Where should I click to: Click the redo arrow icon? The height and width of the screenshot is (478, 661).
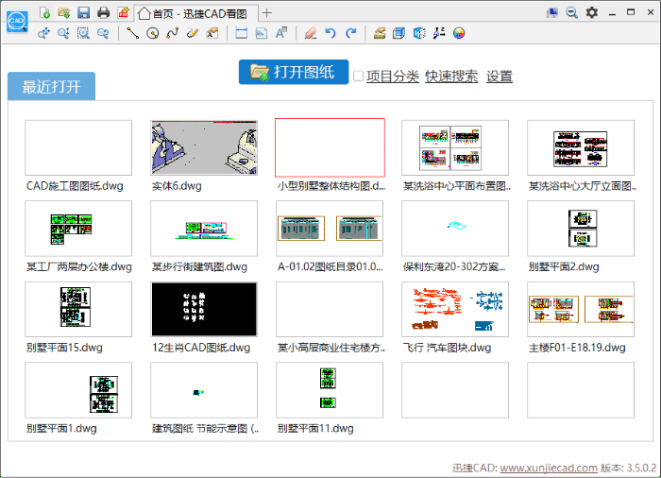pos(350,33)
